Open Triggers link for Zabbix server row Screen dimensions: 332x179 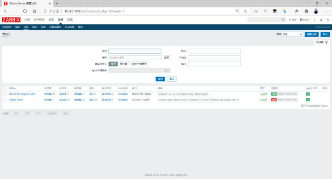click(78, 100)
